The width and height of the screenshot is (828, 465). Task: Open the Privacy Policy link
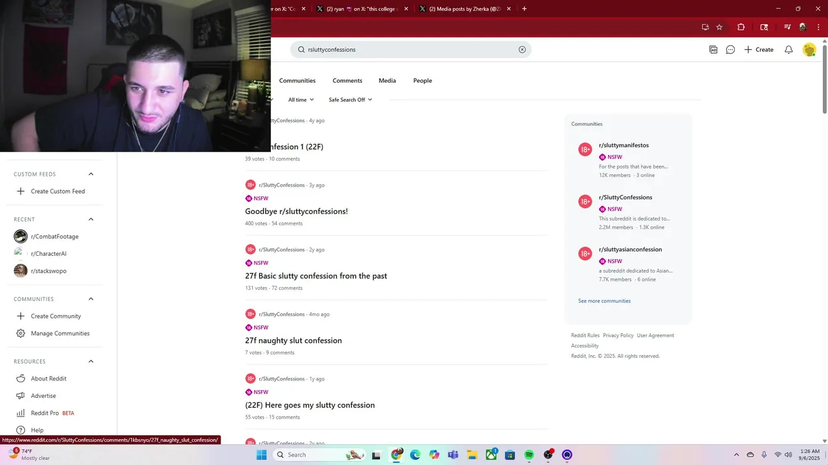click(x=618, y=335)
